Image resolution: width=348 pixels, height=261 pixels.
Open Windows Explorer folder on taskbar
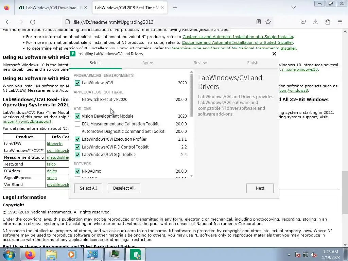coord(51,254)
